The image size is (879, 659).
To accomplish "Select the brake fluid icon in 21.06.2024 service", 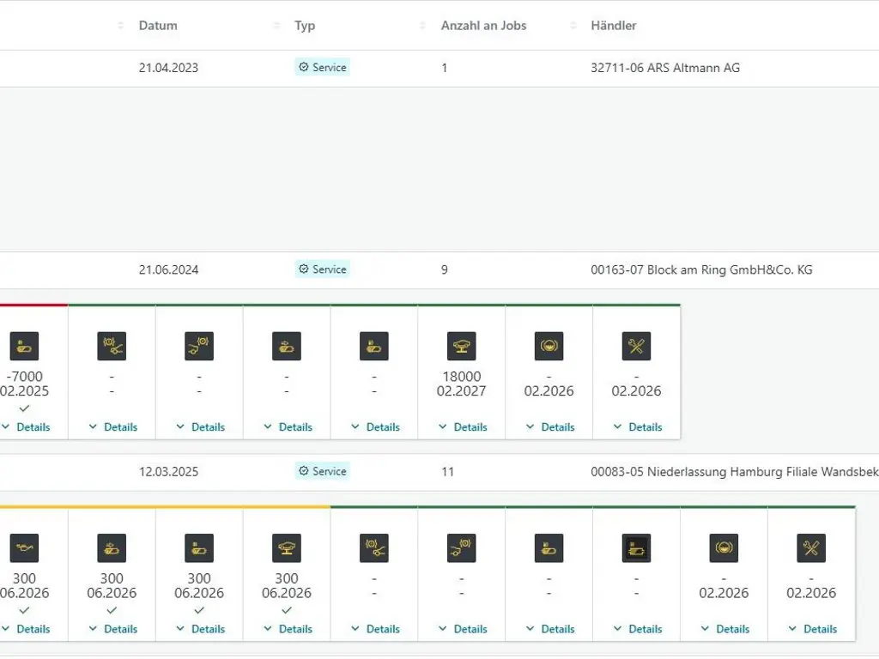I will [x=549, y=346].
